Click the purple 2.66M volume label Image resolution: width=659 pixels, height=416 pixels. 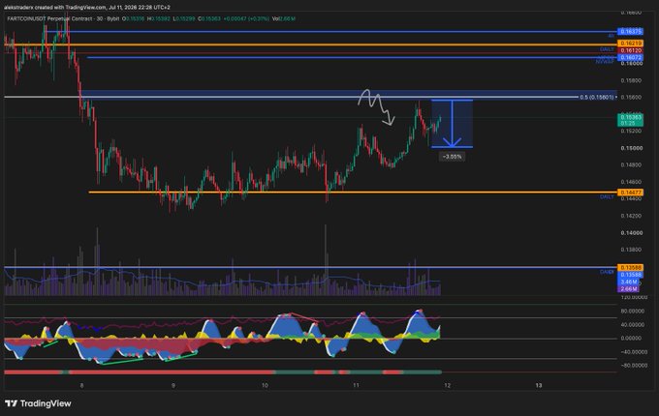point(628,289)
